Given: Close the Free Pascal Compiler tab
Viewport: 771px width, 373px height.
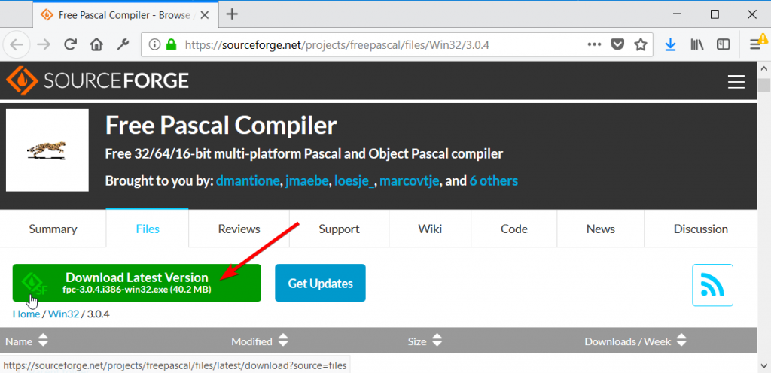Looking at the screenshot, I should (x=205, y=15).
